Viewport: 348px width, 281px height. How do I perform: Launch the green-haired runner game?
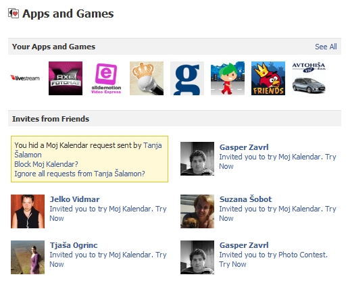click(228, 78)
